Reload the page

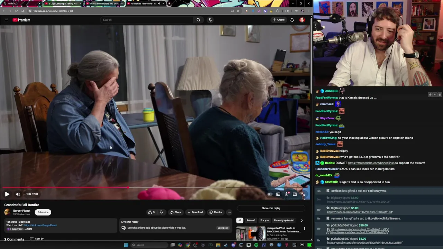(x=16, y=11)
